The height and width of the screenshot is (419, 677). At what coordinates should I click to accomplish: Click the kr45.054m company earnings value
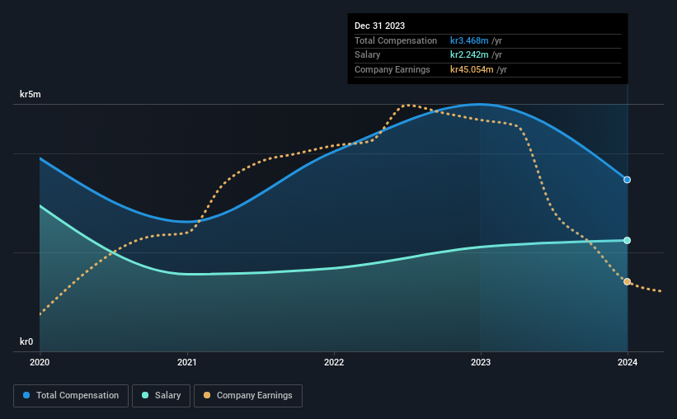(x=472, y=69)
